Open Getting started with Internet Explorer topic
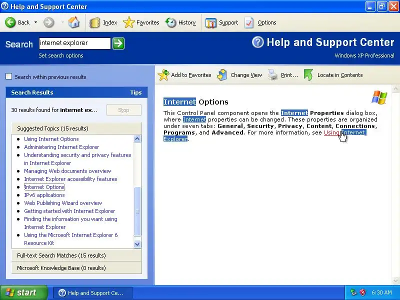 click(x=69, y=211)
